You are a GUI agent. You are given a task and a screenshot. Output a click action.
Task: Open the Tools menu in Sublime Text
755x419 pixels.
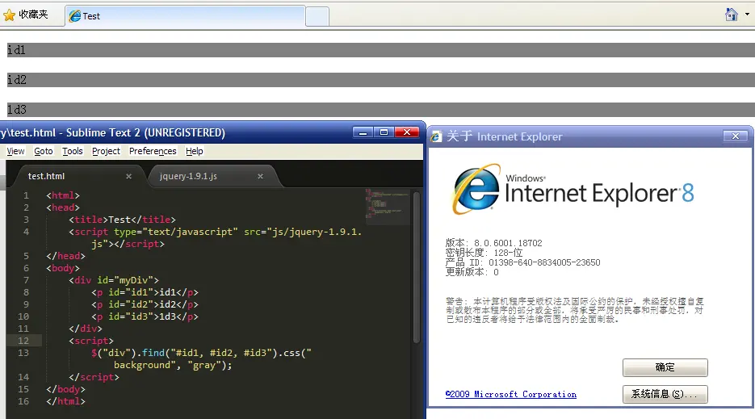(72, 151)
